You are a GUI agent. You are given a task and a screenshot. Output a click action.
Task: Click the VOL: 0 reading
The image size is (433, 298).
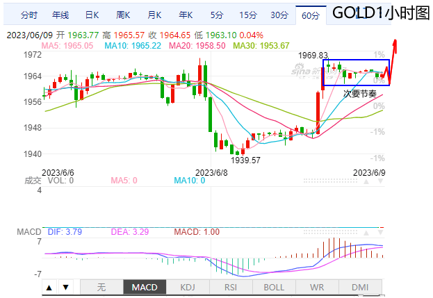(60, 181)
